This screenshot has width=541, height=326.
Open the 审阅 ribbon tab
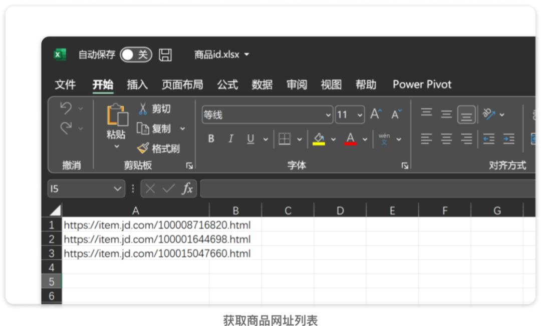coord(297,84)
